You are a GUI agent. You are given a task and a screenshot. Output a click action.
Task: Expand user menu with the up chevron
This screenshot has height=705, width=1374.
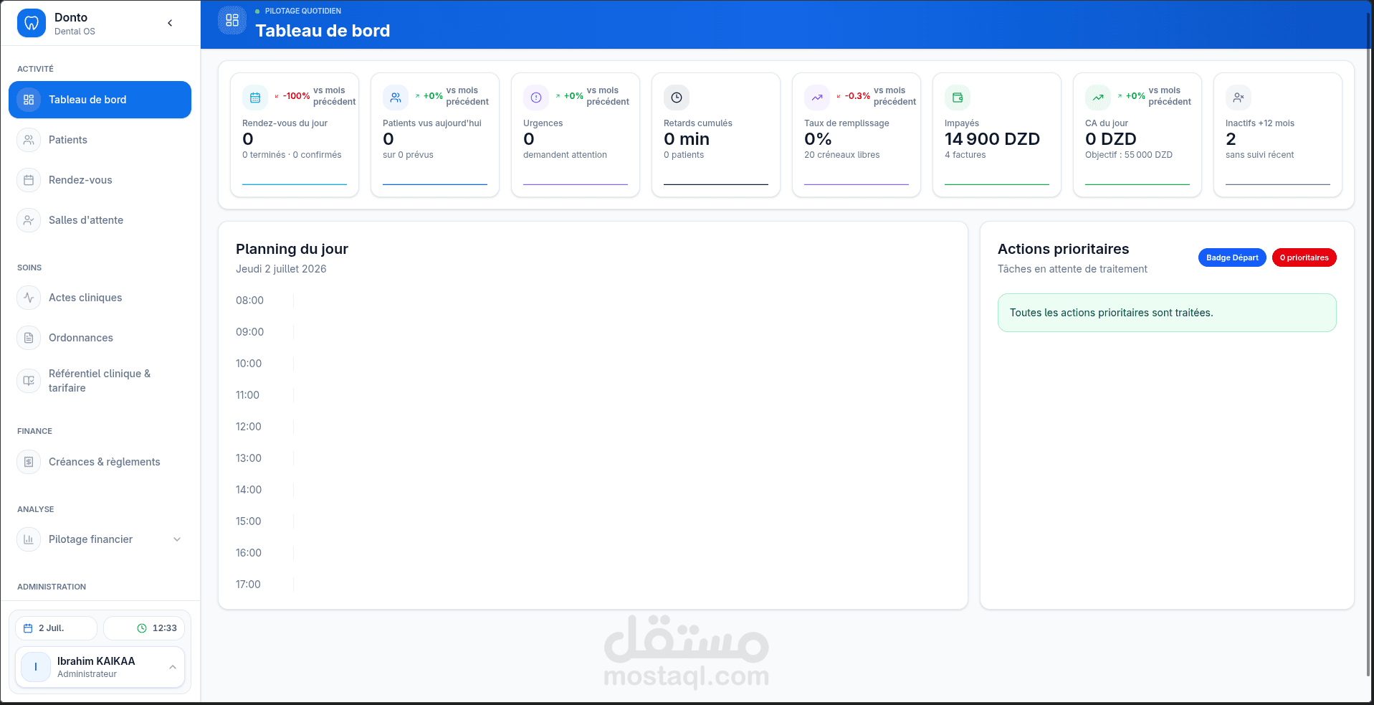click(x=173, y=667)
